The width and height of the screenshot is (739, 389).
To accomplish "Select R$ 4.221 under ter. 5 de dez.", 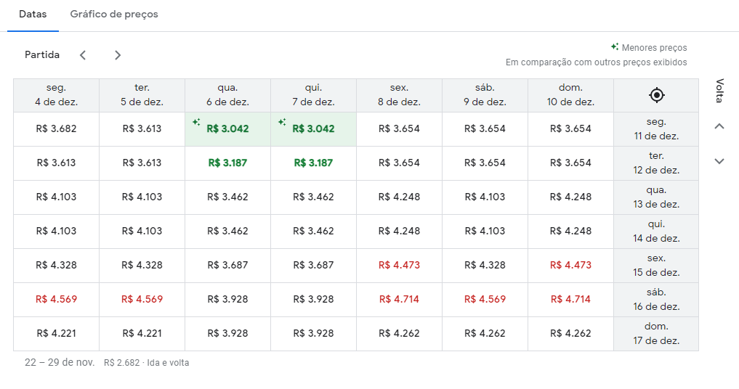I will (142, 334).
